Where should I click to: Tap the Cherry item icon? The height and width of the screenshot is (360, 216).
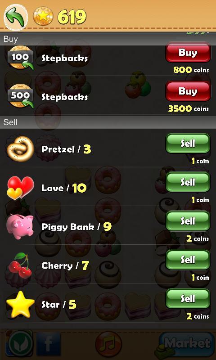tap(20, 265)
